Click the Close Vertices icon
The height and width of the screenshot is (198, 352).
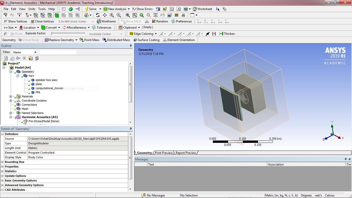(x=32, y=21)
